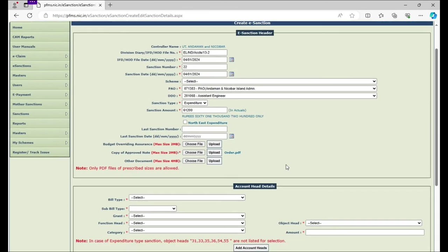View site information lock icon
The image size is (448, 252).
pos(46,15)
